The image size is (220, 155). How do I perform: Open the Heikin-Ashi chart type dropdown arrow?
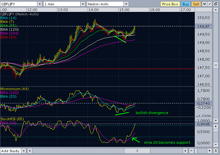coord(126,4)
